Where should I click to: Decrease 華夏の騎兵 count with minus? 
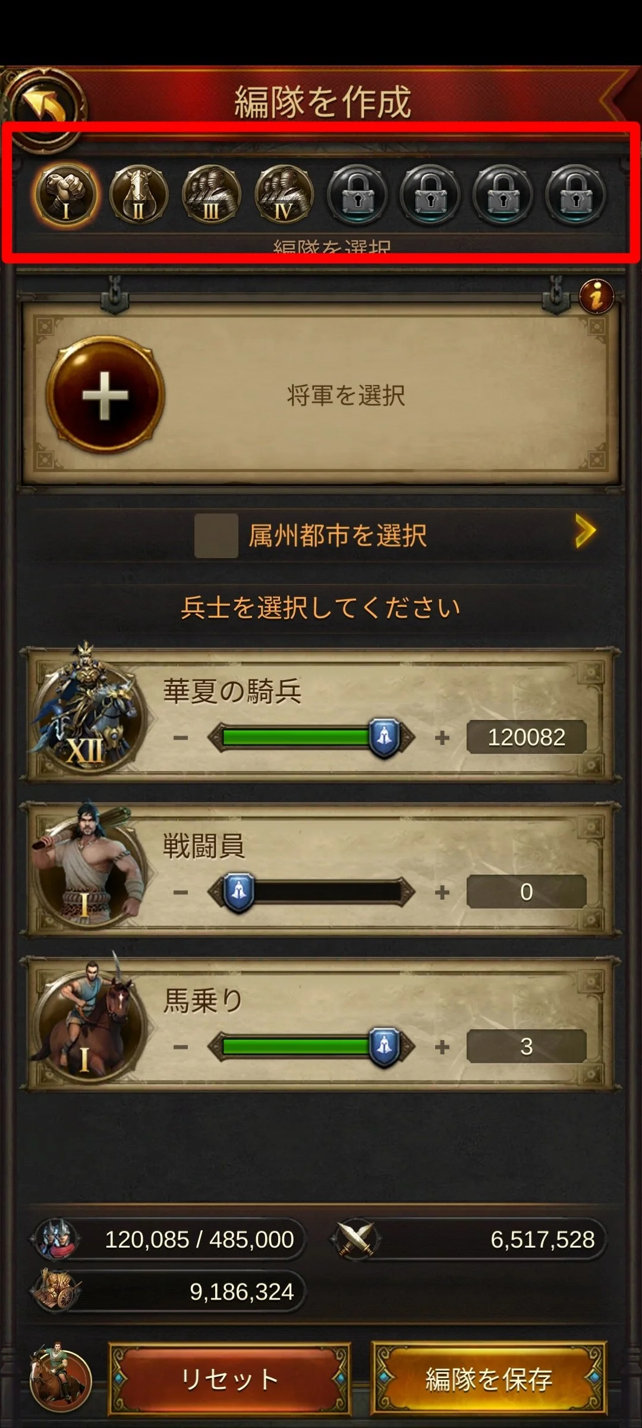pos(181,738)
